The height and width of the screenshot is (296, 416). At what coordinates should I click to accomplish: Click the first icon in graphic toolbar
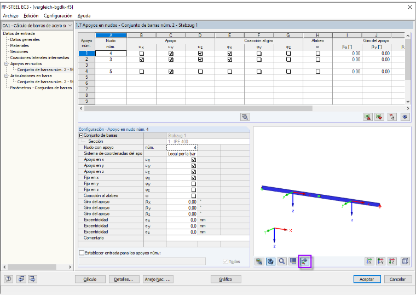pos(259,262)
